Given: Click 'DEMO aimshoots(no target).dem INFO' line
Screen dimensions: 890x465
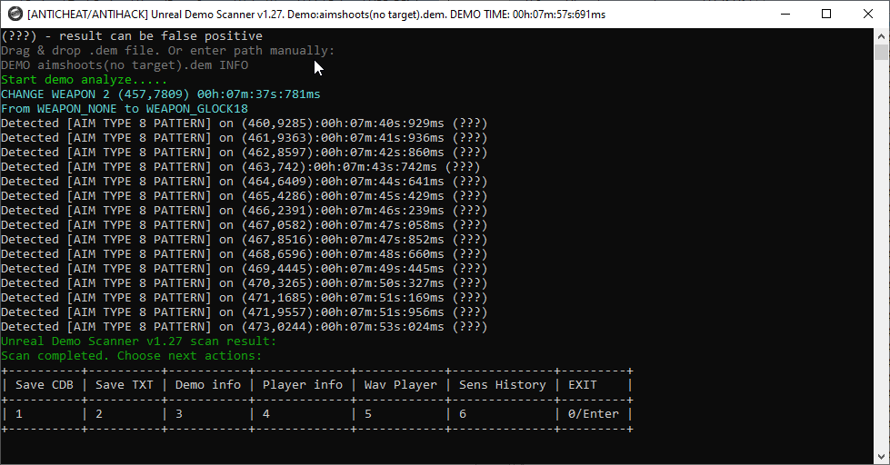Looking at the screenshot, I should point(125,65).
